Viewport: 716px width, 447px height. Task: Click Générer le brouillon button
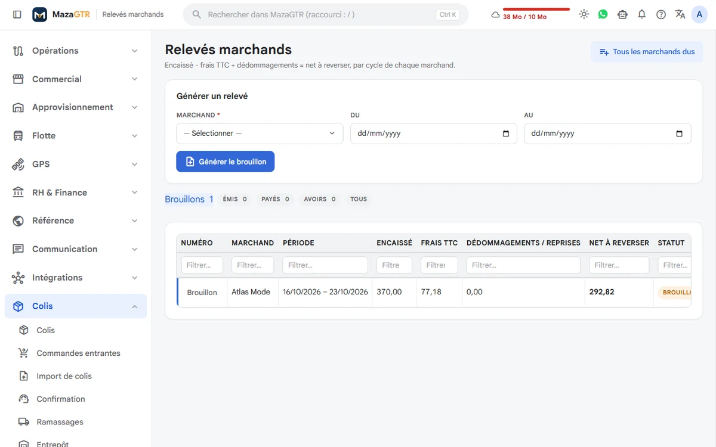click(x=225, y=162)
